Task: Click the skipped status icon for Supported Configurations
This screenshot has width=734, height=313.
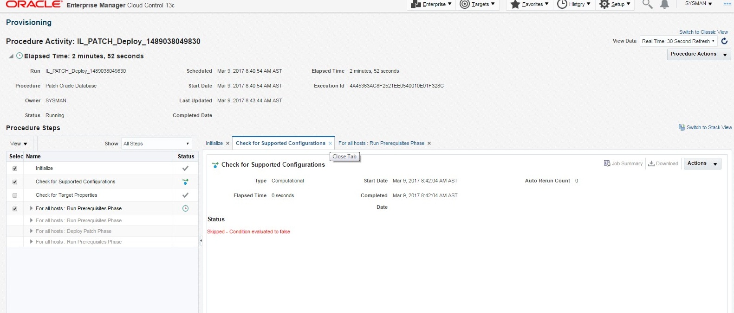Action: pos(185,182)
